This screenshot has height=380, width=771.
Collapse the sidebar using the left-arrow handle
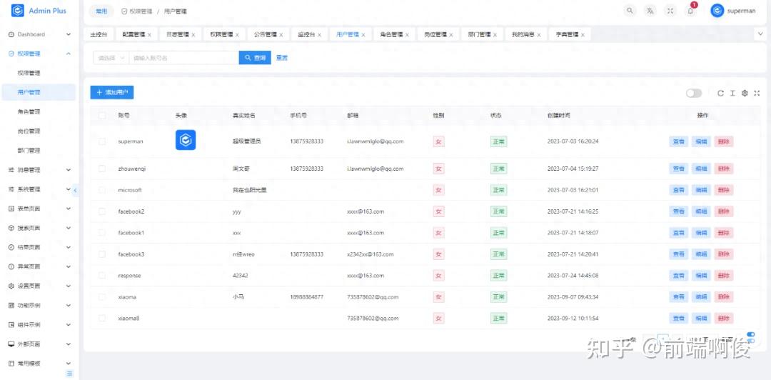[x=75, y=190]
